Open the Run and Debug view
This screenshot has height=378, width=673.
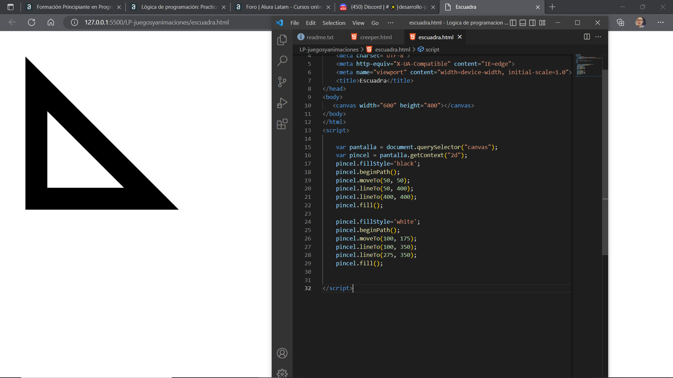coord(282,103)
